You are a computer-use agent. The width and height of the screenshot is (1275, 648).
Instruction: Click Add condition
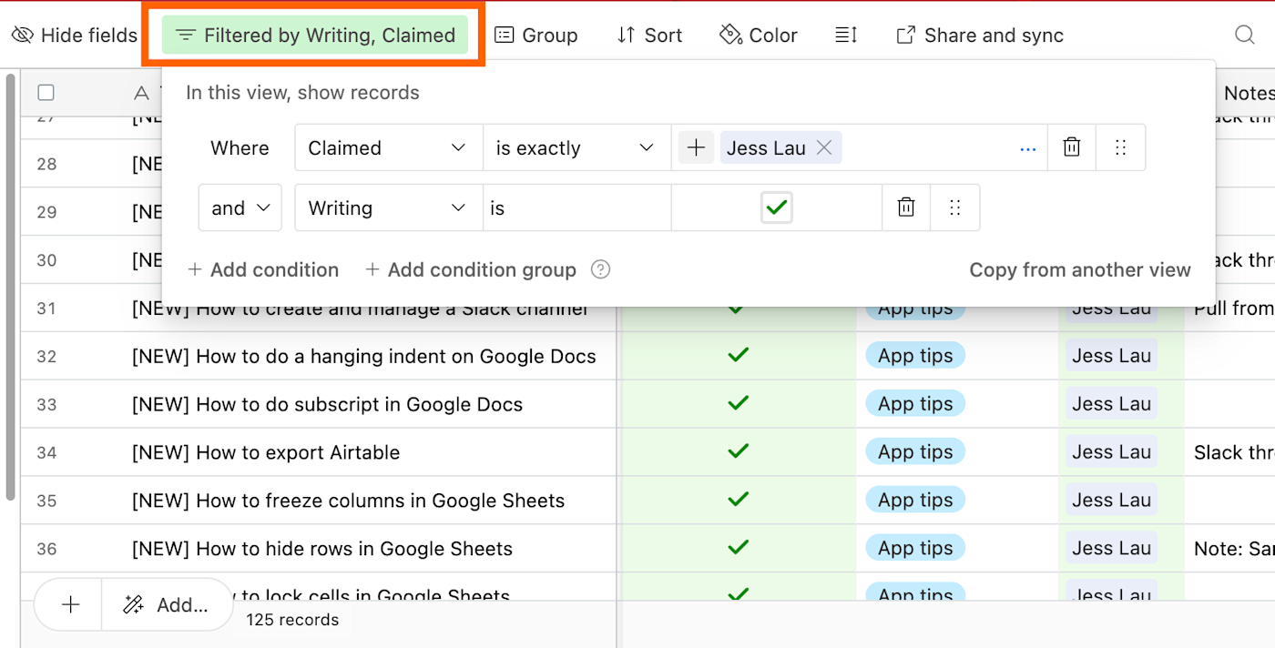tap(263, 269)
